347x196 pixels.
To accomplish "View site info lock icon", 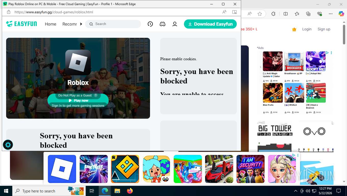I will (x=8, y=12).
